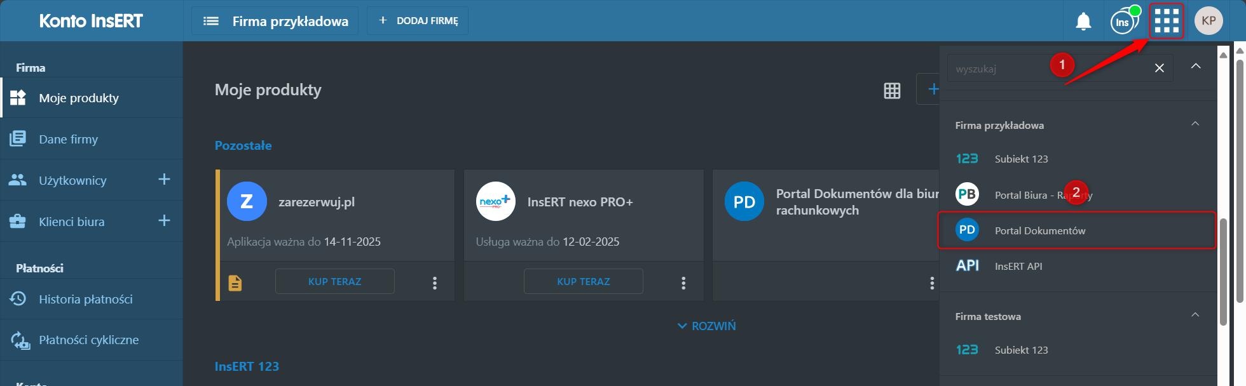Image resolution: width=1246 pixels, height=386 pixels.
Task: Open the notifications bell
Action: point(1083,22)
